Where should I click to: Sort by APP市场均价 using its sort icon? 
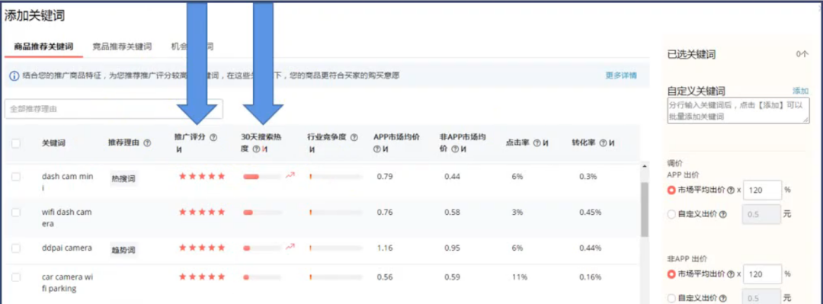point(385,149)
